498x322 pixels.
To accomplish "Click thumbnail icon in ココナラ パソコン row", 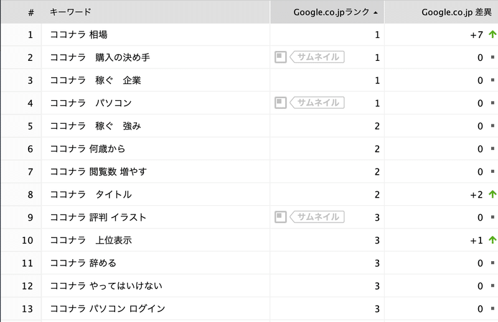I will [281, 103].
